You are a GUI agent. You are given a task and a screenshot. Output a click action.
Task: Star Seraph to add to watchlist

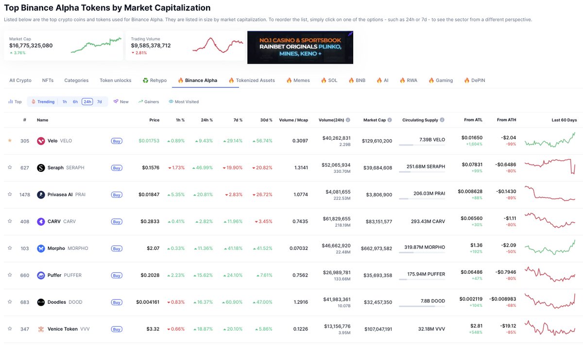coord(10,167)
